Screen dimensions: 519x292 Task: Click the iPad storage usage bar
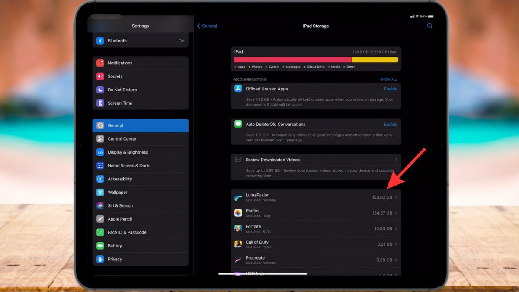coord(316,59)
